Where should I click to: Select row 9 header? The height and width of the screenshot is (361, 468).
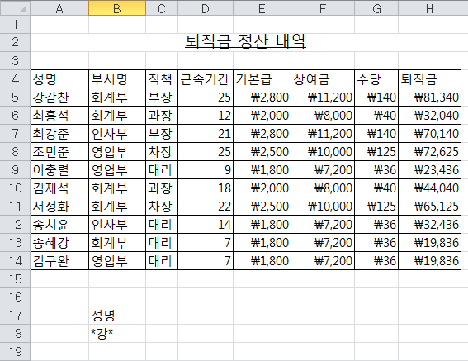coord(15,169)
